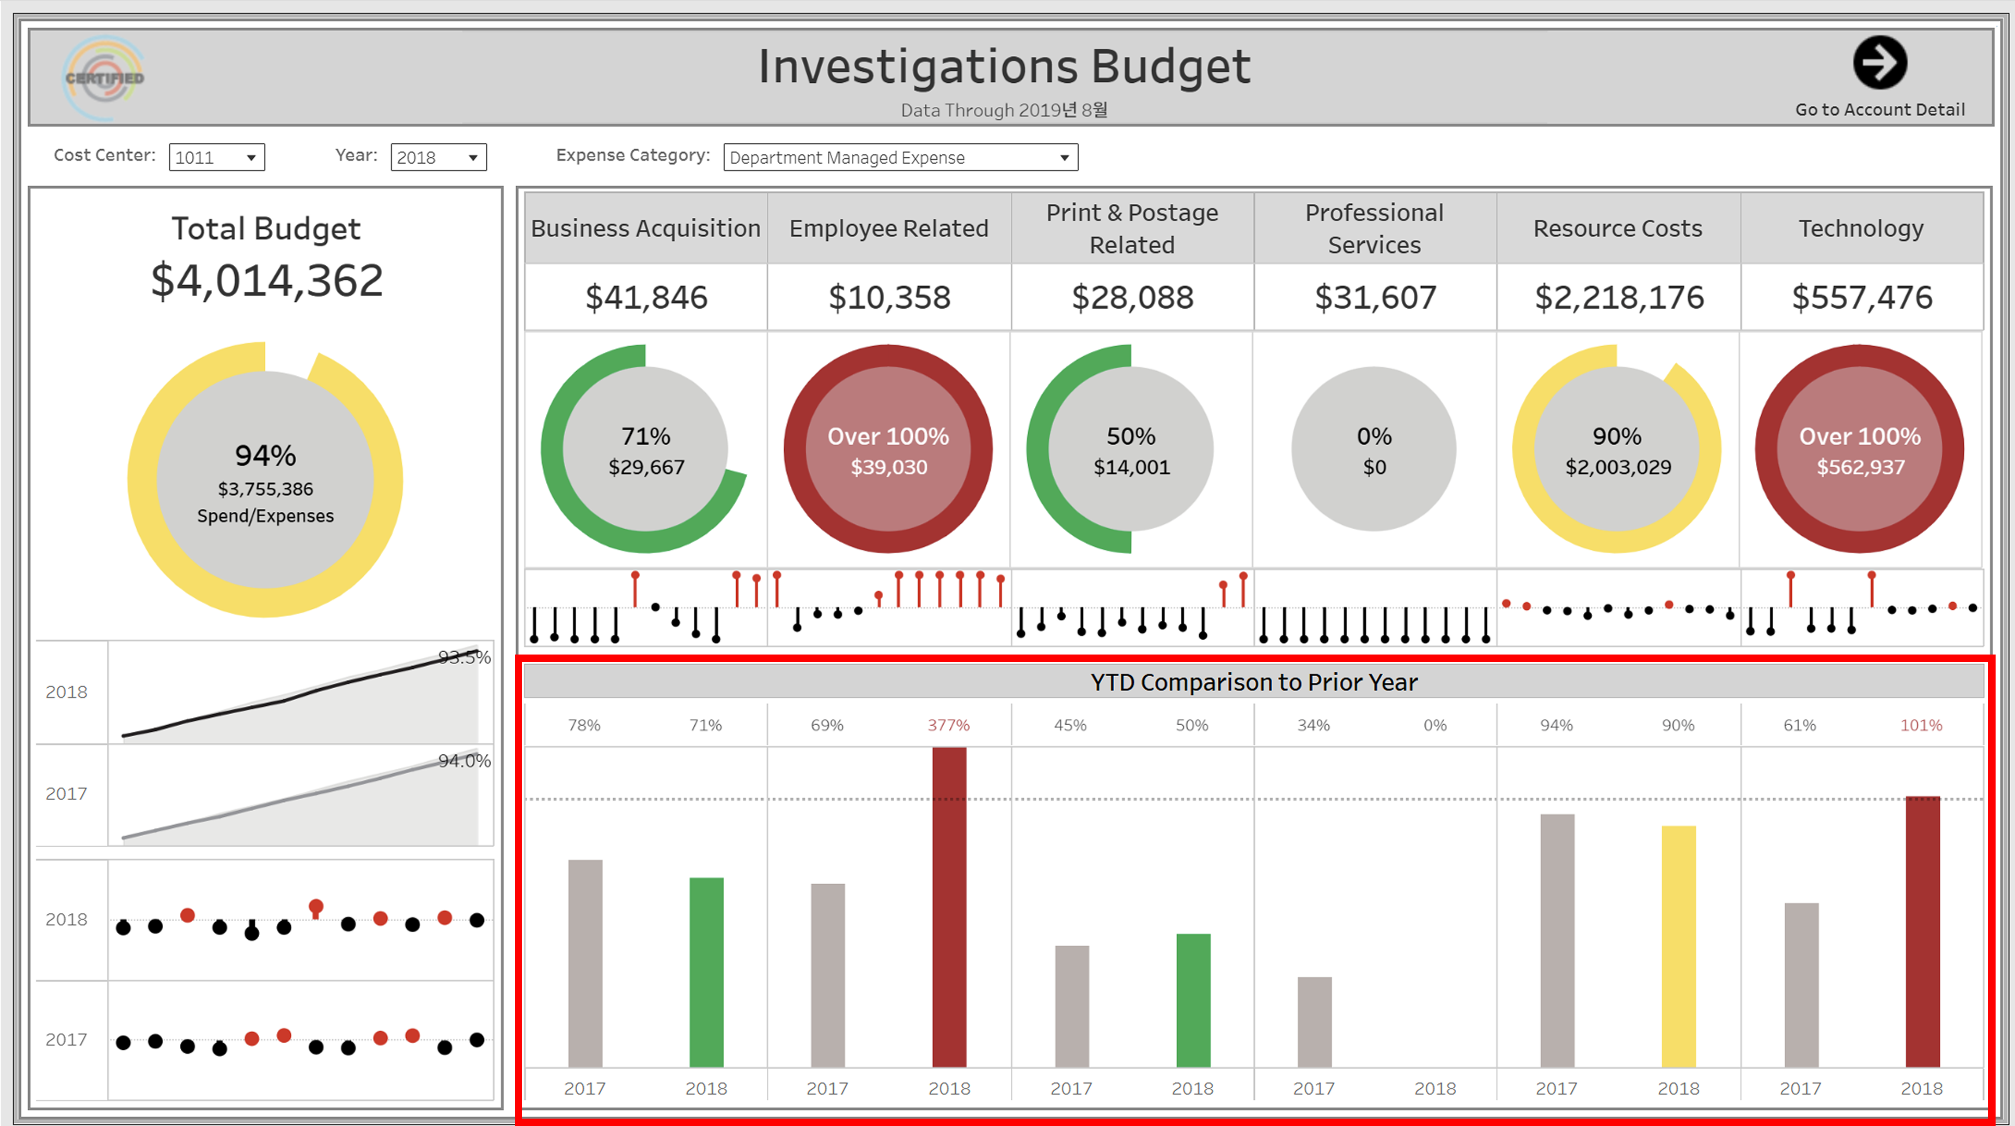This screenshot has height=1126, width=2015.
Task: Click the Business Acquisition 71% donut
Action: [645, 449]
